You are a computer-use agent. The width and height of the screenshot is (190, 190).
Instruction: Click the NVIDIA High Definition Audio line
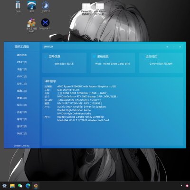[74, 114]
